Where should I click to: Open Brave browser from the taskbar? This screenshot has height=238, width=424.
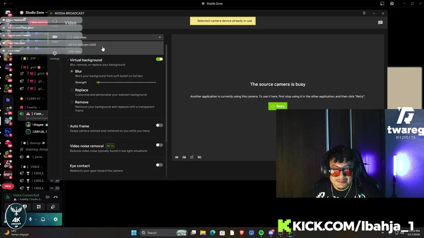[242, 233]
